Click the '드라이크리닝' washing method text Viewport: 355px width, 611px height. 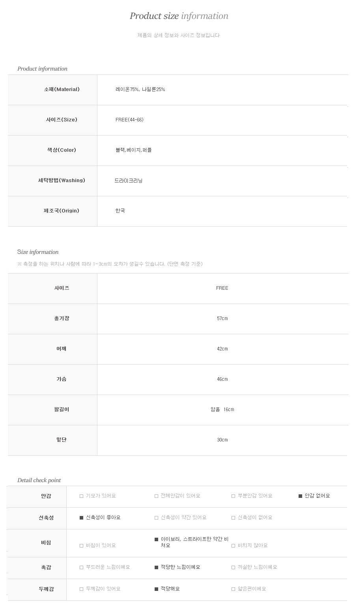point(129,181)
